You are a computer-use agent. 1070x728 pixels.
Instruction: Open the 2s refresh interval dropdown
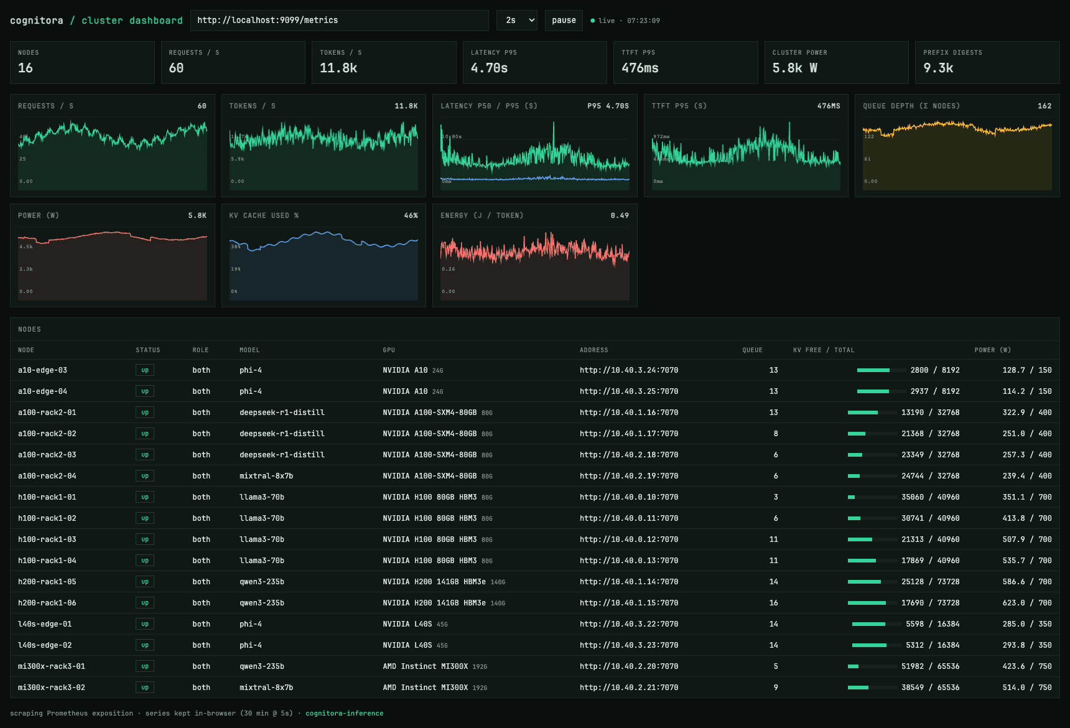(x=517, y=21)
